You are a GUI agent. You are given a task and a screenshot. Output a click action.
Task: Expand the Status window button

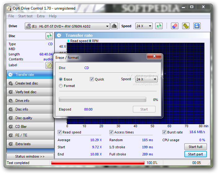coord(30,156)
